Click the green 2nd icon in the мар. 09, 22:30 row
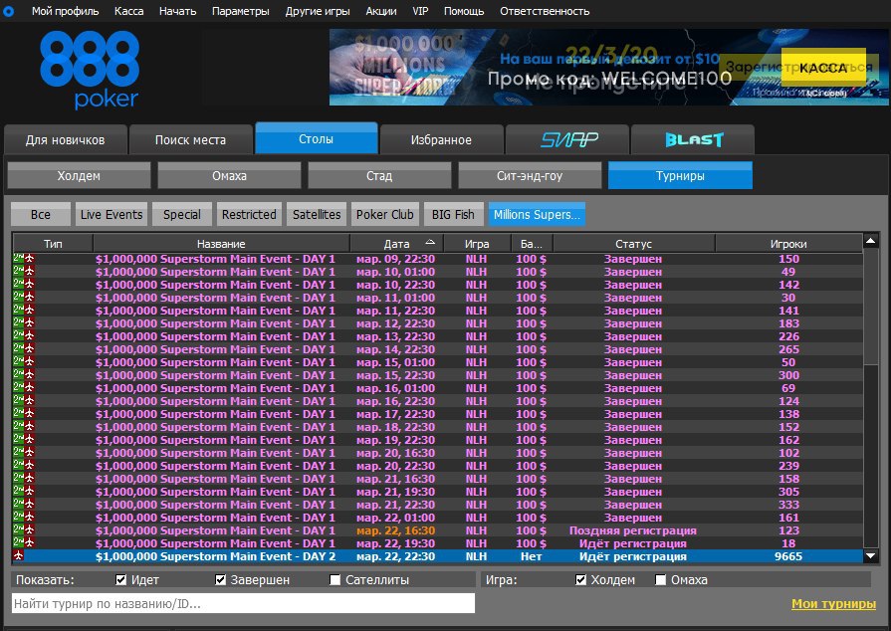Image resolution: width=891 pixels, height=631 pixels. tap(18, 259)
